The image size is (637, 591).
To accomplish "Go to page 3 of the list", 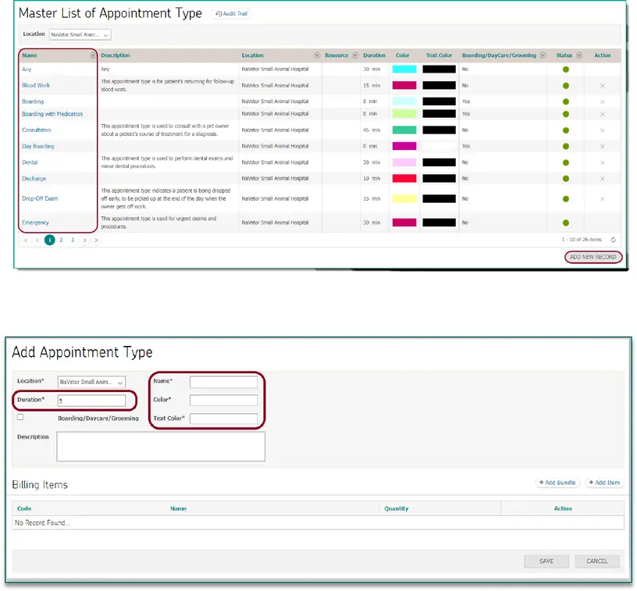I will pos(73,240).
